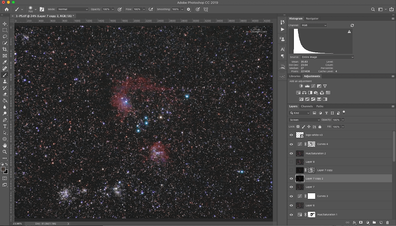The image size is (396, 226).
Task: Open smoothing options gear
Action: click(x=188, y=10)
